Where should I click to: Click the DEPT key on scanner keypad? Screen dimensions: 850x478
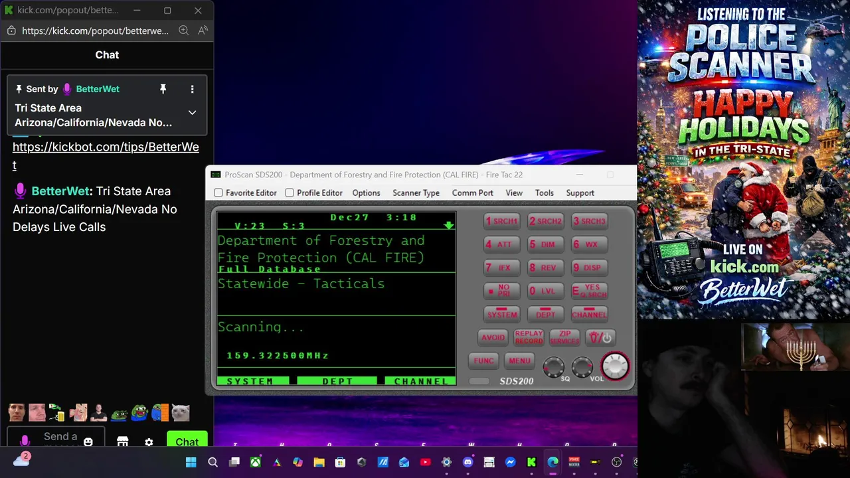pyautogui.click(x=545, y=313)
